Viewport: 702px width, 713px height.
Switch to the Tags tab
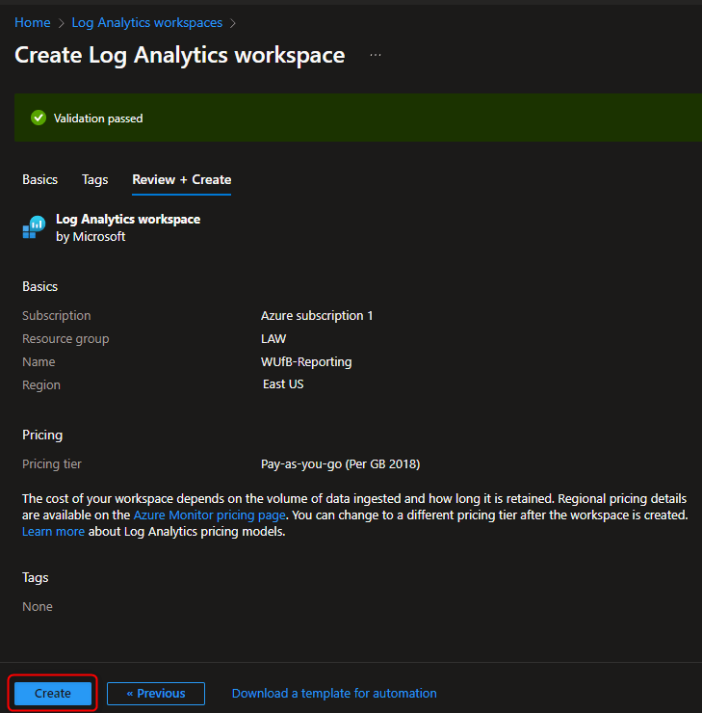[x=95, y=179]
